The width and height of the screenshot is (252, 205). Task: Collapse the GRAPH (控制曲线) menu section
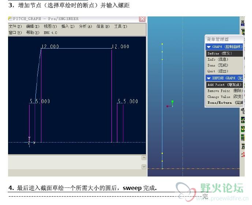209,47
